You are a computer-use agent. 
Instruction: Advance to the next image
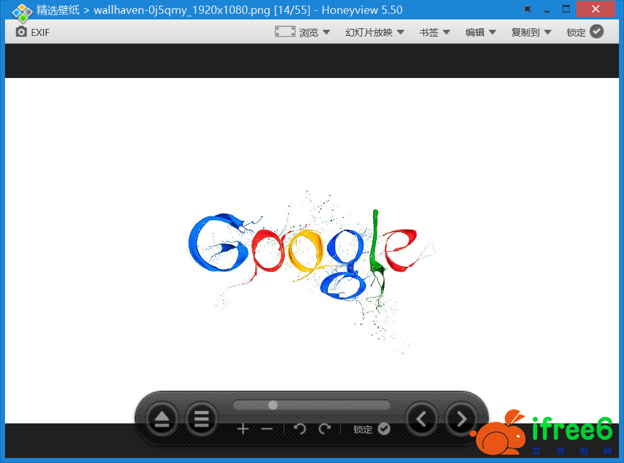(x=461, y=419)
